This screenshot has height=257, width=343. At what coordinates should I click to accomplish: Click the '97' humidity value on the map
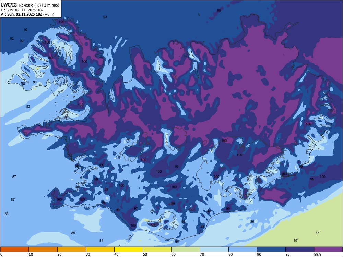click(x=136, y=208)
